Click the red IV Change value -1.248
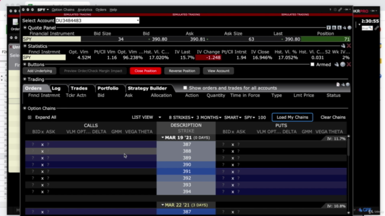The width and height of the screenshot is (385, 216). [x=209, y=58]
